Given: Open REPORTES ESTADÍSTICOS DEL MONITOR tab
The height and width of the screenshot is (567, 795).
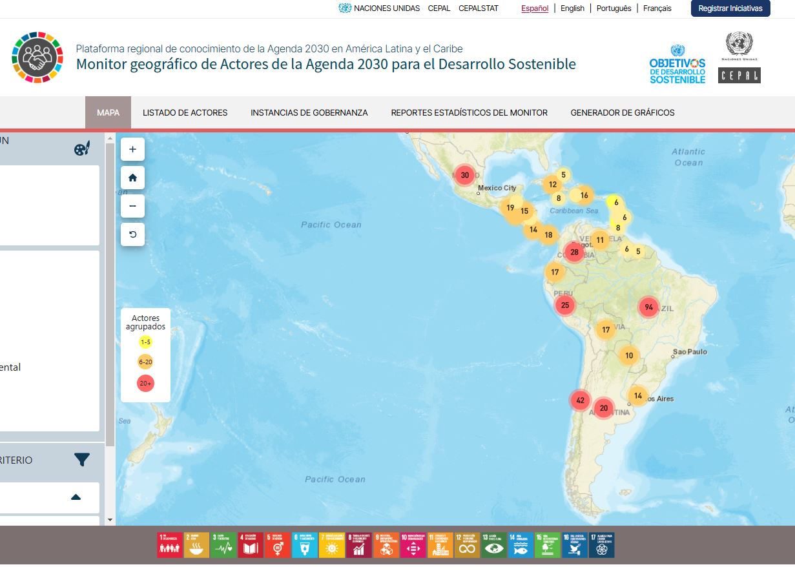Looking at the screenshot, I should pos(470,112).
